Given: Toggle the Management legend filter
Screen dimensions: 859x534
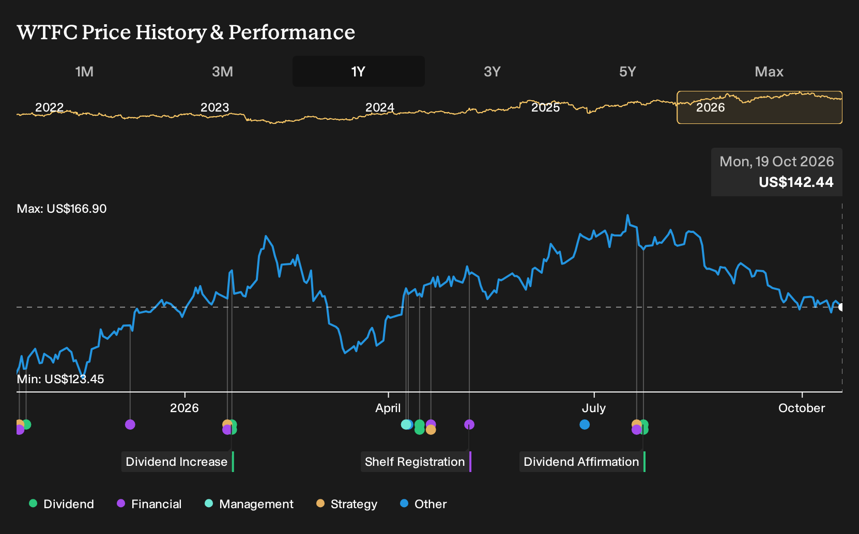Looking at the screenshot, I should click(249, 504).
